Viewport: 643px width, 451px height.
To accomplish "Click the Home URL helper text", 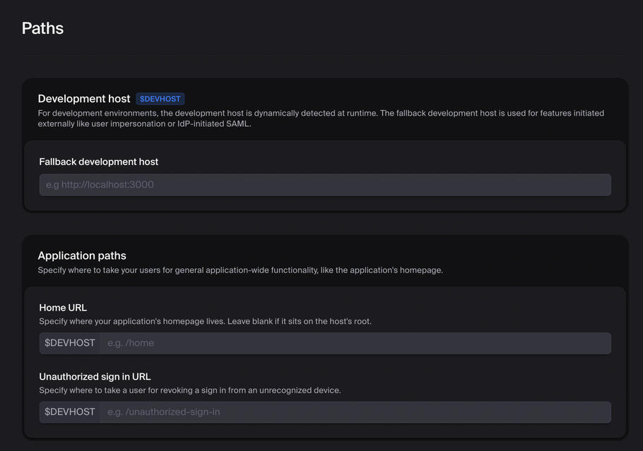I will [180, 322].
